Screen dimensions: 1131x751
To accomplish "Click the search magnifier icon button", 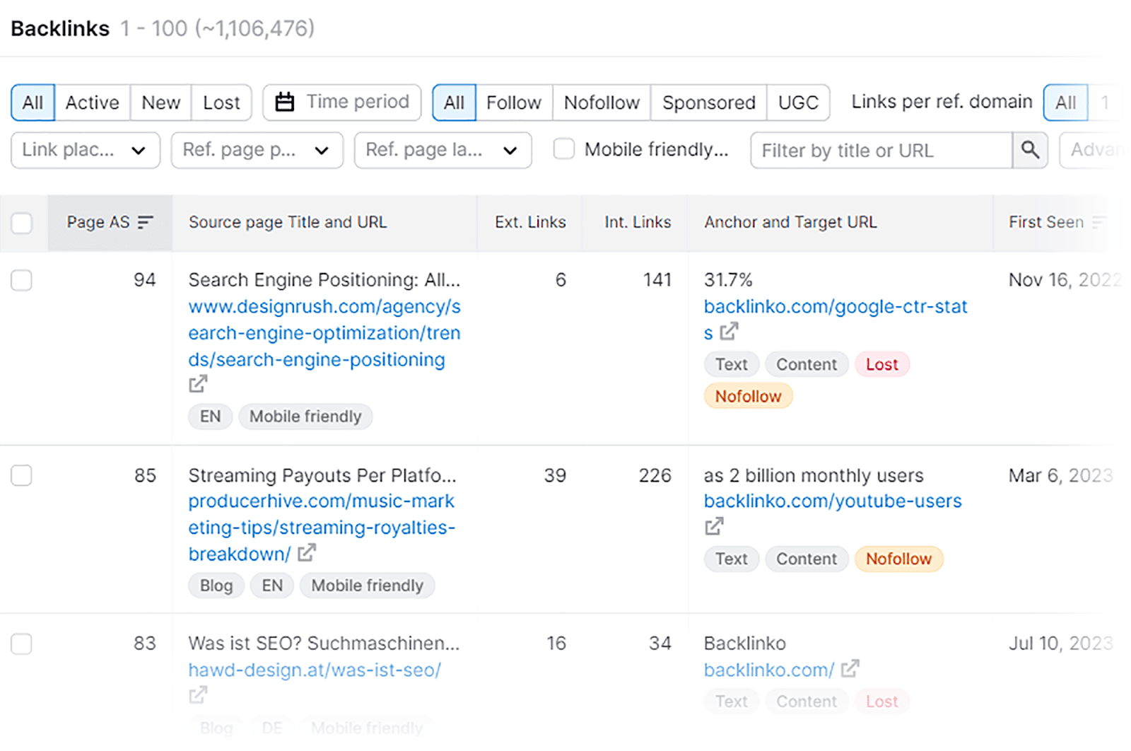I will (x=1030, y=150).
